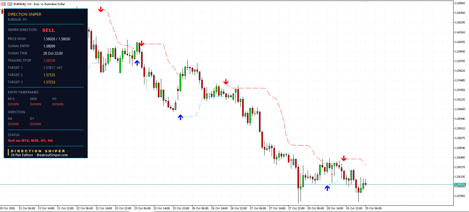Click the 1.59350 price scale label
Image resolution: width=469 pixels, height=212 pixels.
tap(461, 90)
